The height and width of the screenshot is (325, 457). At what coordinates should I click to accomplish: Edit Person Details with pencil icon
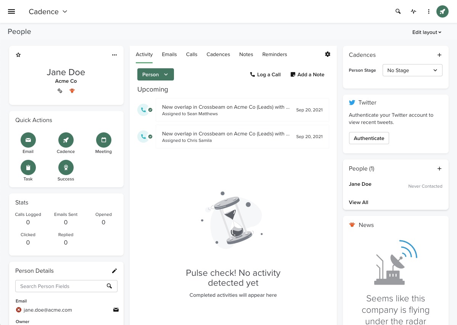click(114, 271)
